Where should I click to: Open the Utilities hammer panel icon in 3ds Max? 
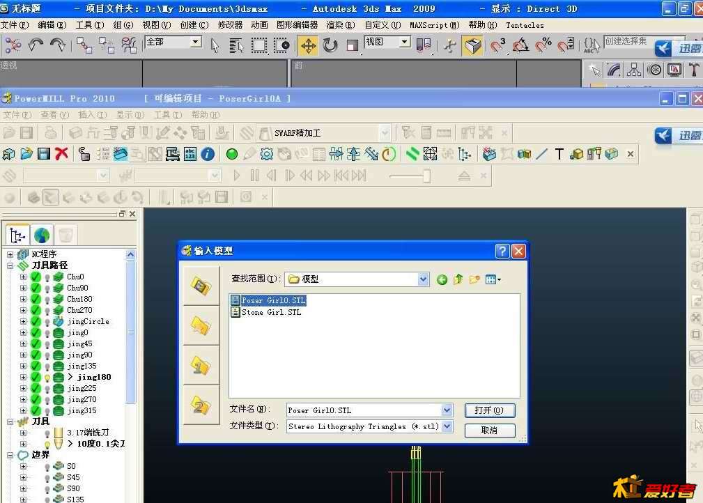(x=695, y=70)
